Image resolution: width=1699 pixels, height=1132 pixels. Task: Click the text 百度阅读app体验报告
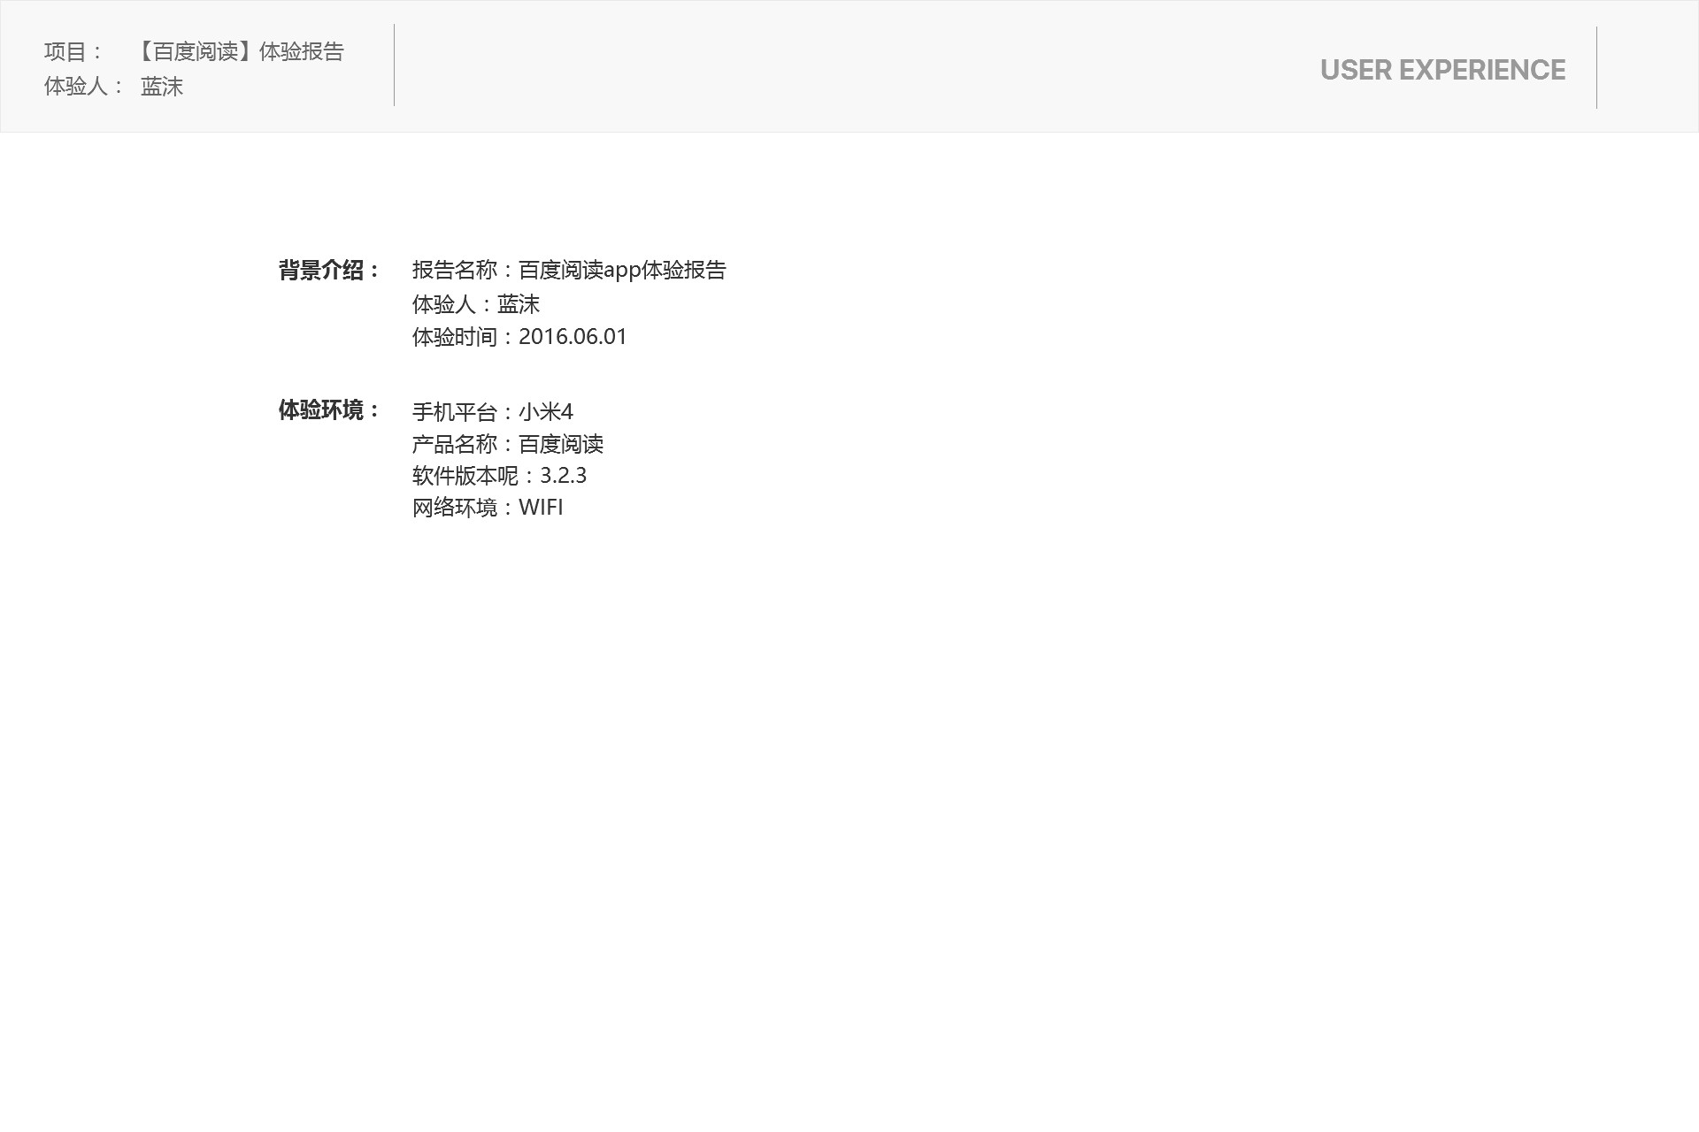coord(622,270)
